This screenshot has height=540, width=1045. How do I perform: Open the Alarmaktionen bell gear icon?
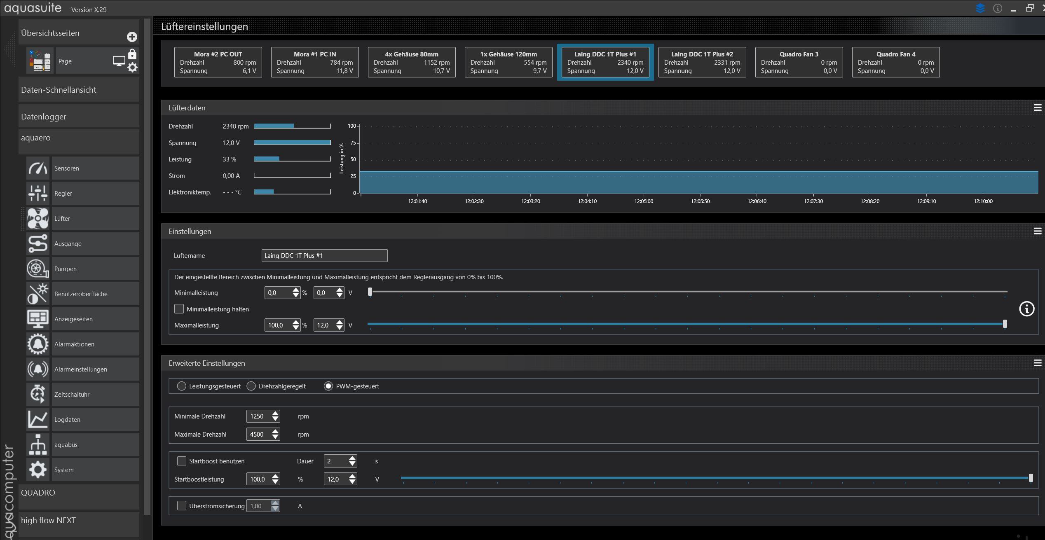pos(38,344)
